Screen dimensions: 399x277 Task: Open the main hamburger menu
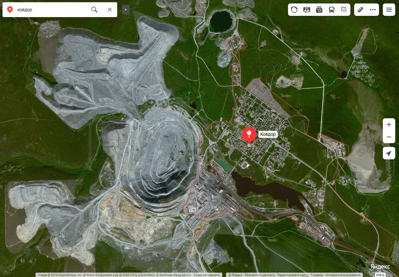click(x=389, y=10)
